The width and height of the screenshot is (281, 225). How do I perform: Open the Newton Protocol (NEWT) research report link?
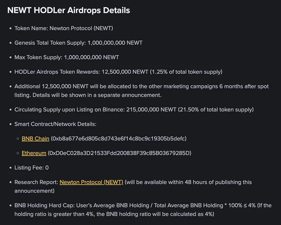[91, 182]
